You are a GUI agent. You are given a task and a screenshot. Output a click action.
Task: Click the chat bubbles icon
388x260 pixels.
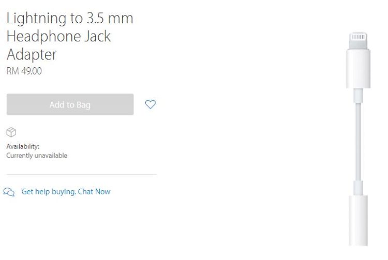(9, 192)
